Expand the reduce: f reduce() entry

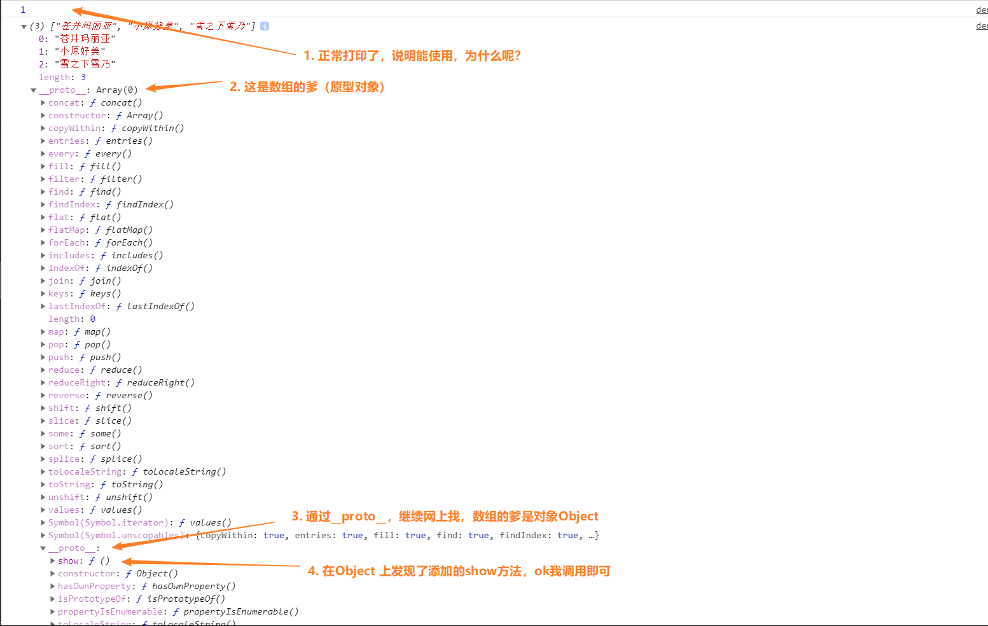(x=43, y=370)
